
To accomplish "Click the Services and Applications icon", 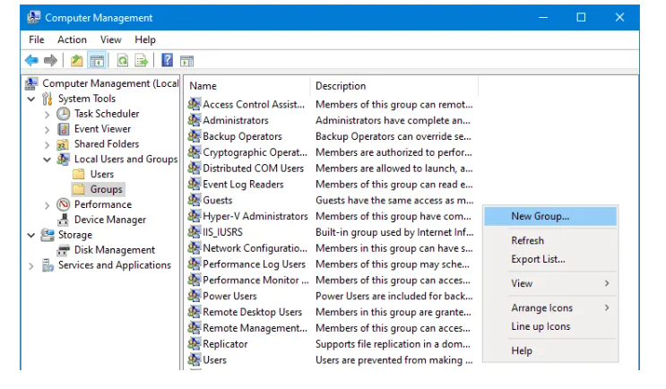I will [x=48, y=265].
